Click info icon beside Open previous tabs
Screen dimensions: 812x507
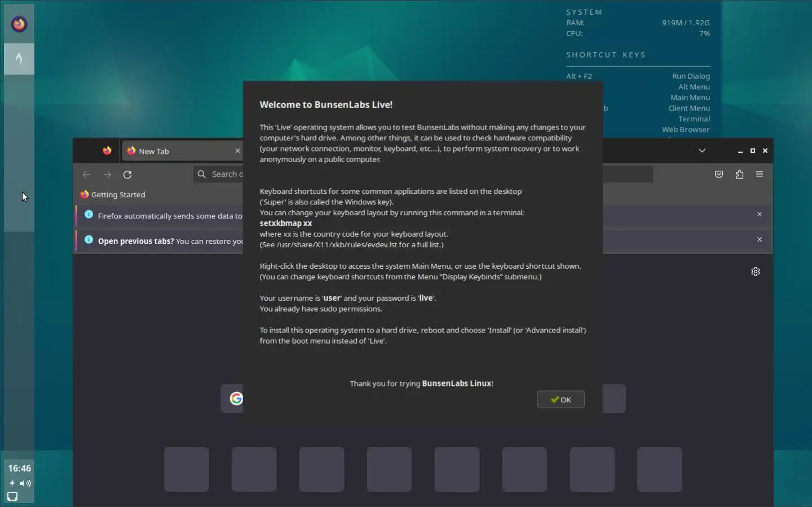[x=89, y=239]
